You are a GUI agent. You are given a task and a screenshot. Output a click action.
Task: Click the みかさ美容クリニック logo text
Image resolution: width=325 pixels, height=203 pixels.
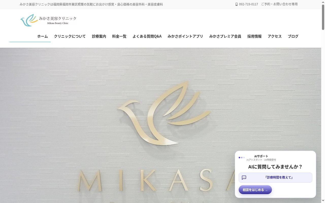(58, 19)
